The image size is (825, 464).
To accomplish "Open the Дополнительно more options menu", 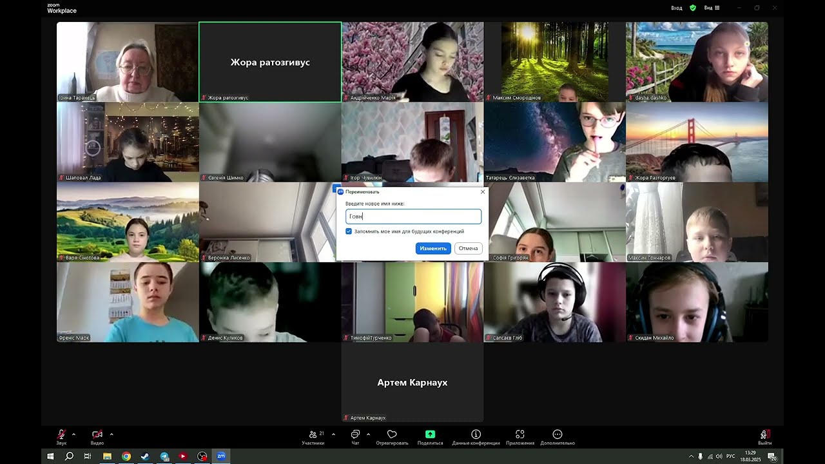I will coord(558,437).
